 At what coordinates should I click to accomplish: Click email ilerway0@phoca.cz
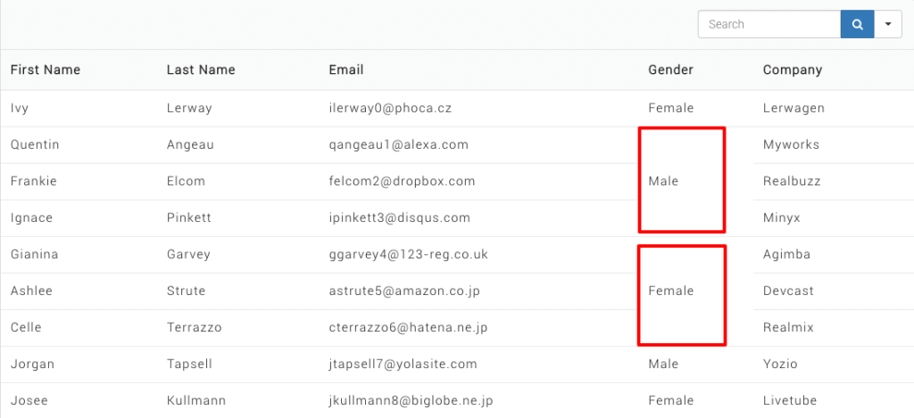coord(390,109)
